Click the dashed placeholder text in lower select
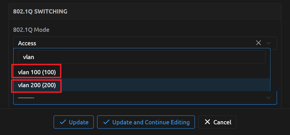 point(26,98)
